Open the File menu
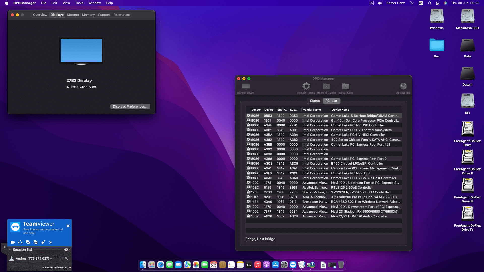Viewport: 484px width, 272px height. pyautogui.click(x=44, y=3)
